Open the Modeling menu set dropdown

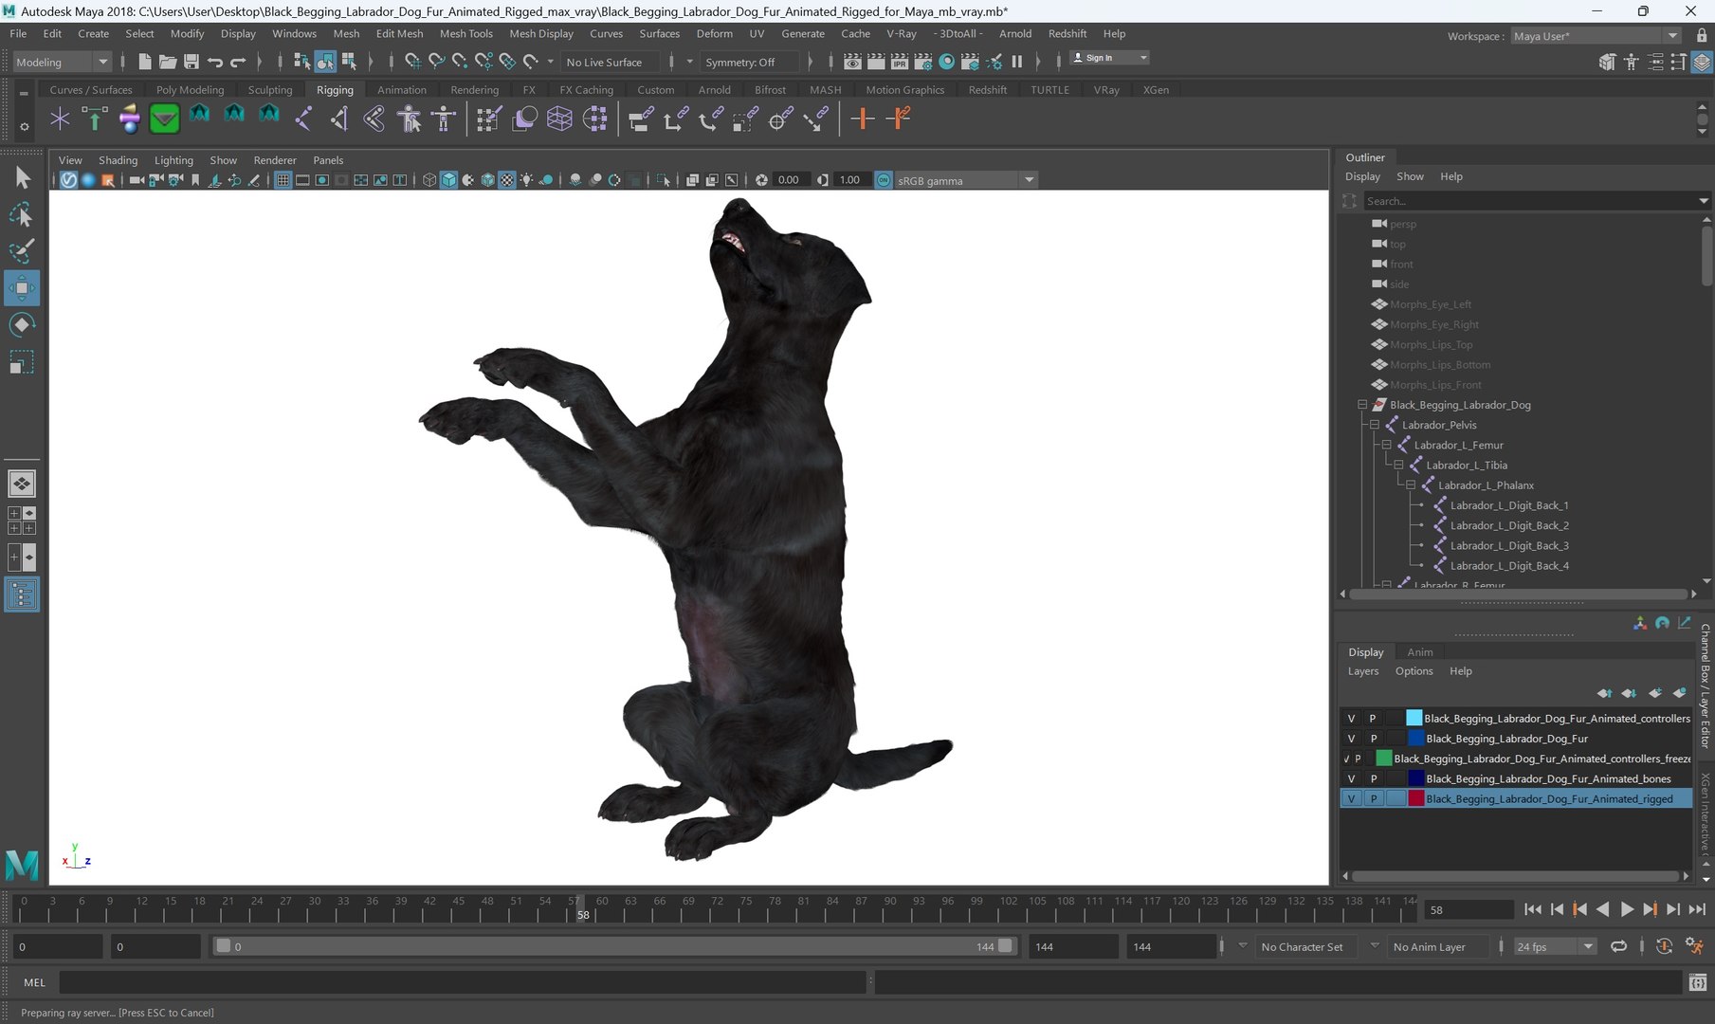[x=63, y=62]
